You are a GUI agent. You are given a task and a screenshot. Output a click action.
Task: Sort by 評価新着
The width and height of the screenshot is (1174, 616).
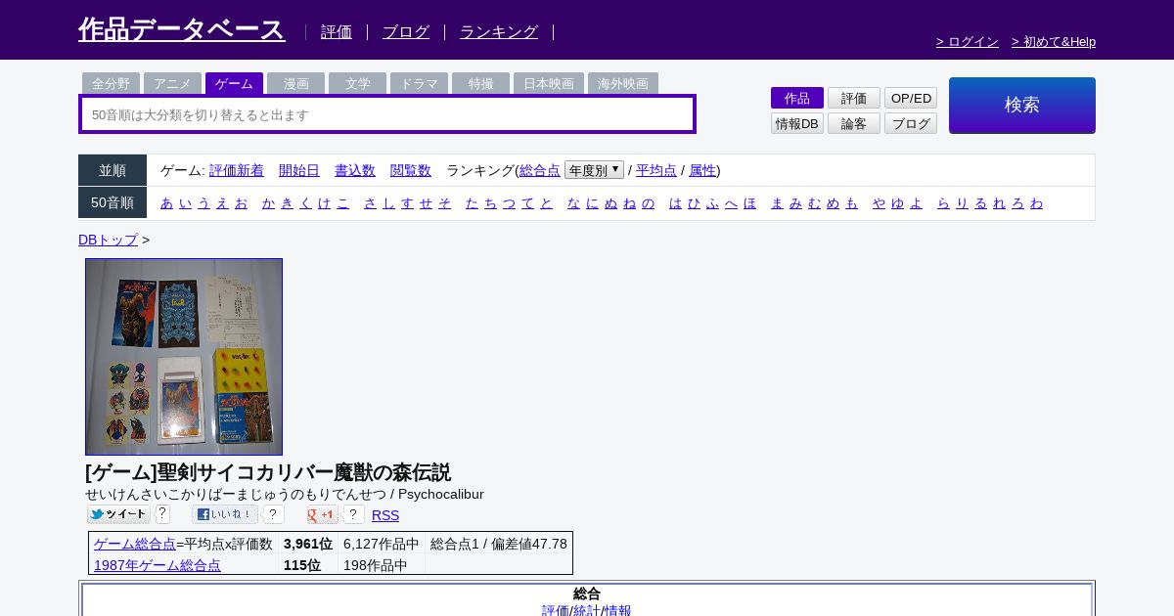(x=237, y=170)
